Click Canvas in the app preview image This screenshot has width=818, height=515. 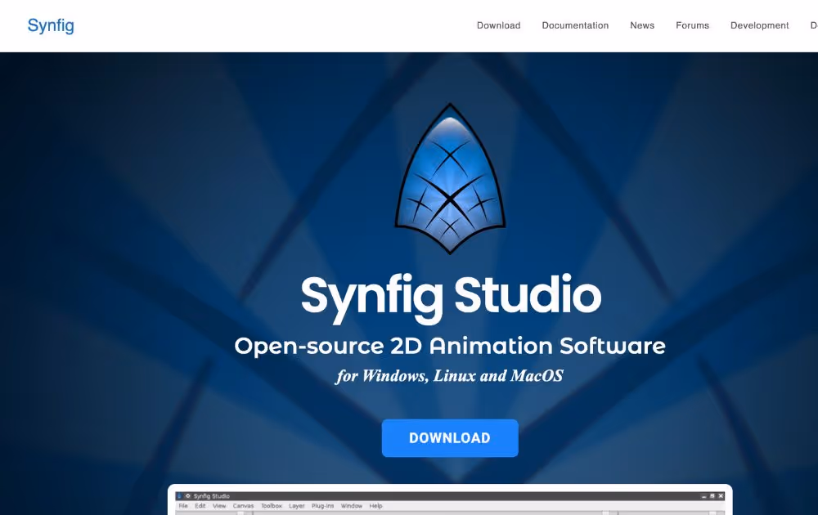point(243,506)
